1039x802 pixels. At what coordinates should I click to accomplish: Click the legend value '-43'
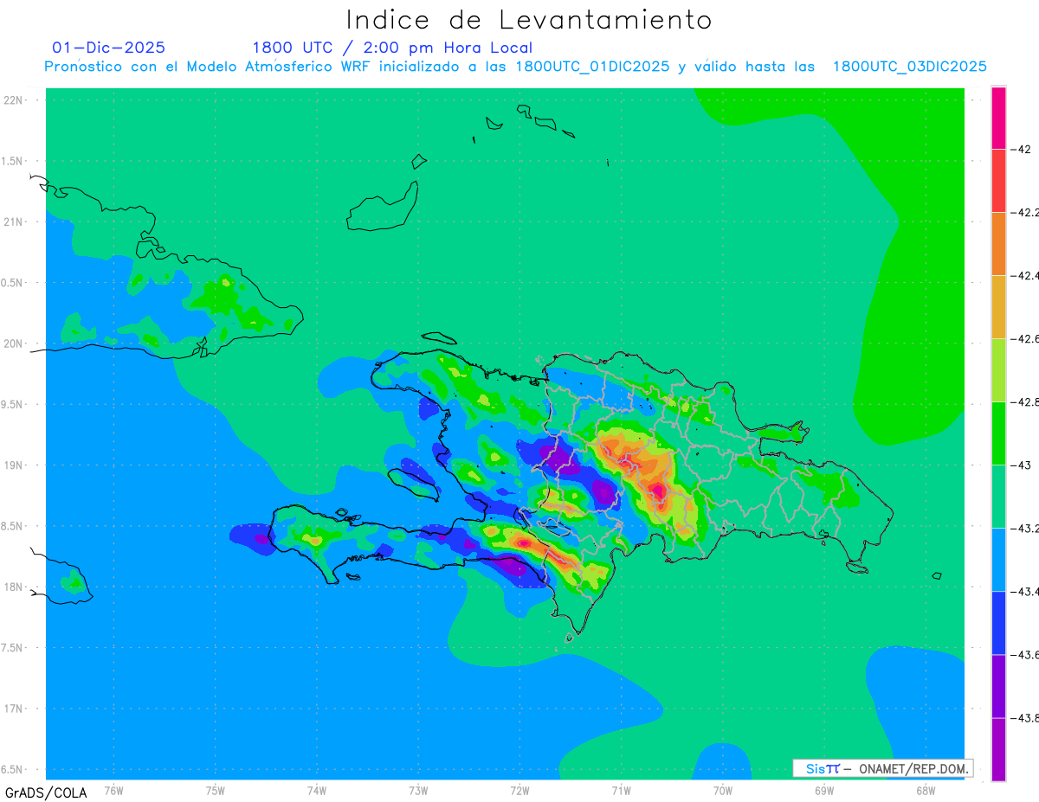coord(1022,465)
